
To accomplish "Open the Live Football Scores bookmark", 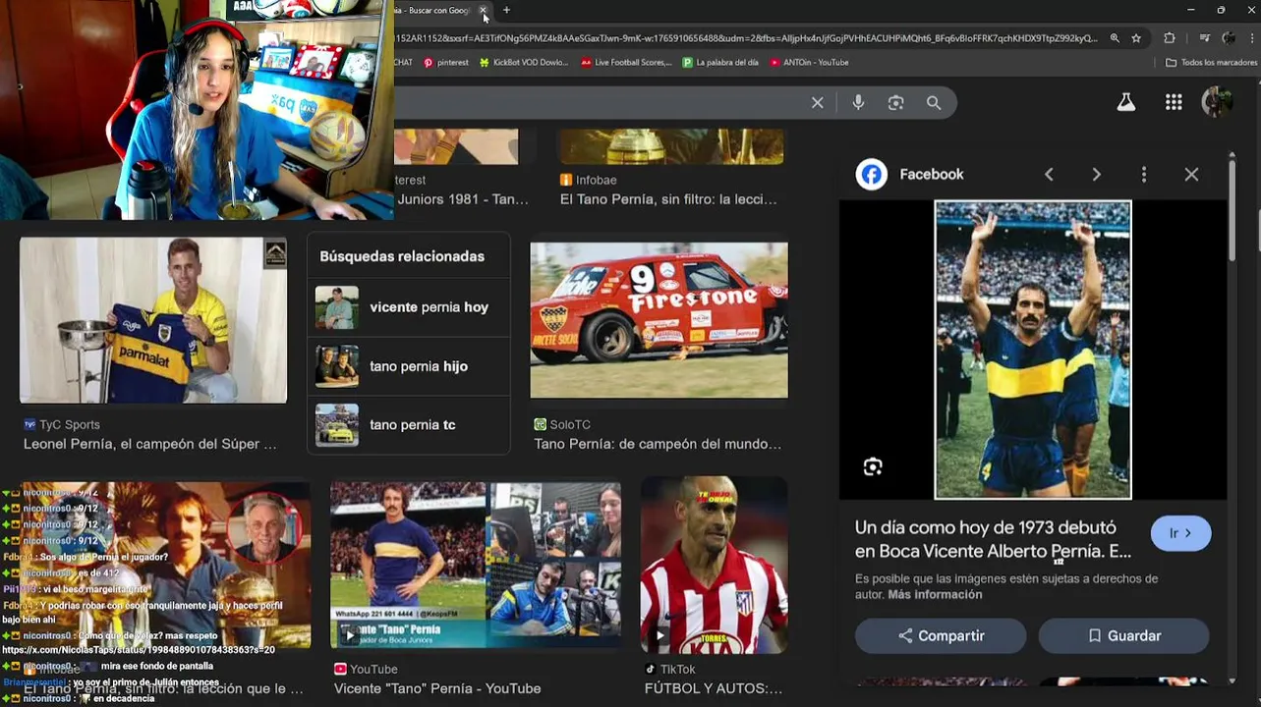I will [626, 62].
